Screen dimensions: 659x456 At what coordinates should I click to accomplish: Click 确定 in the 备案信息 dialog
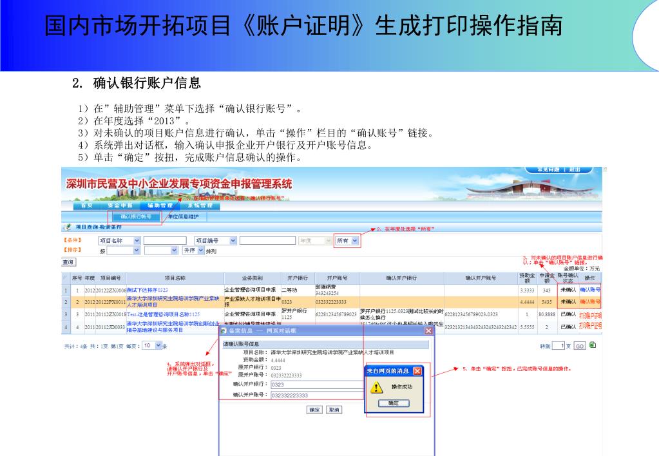click(x=315, y=410)
